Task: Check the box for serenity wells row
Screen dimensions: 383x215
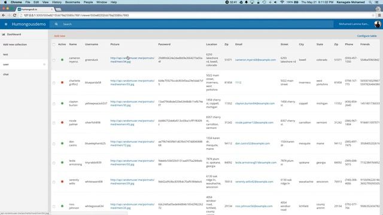Action: click(x=54, y=182)
